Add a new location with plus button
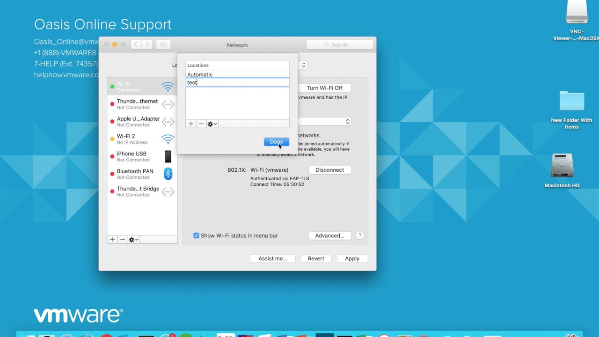This screenshot has width=599, height=337. tap(191, 124)
